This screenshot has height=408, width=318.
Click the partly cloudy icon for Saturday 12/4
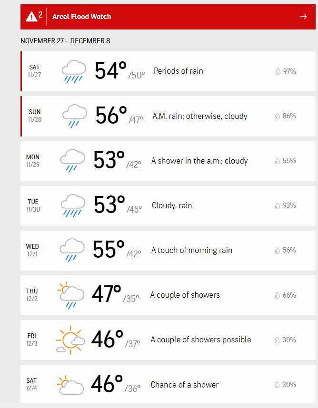point(70,385)
